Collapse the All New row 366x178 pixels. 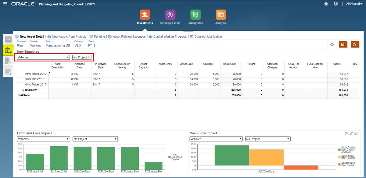(19, 95)
